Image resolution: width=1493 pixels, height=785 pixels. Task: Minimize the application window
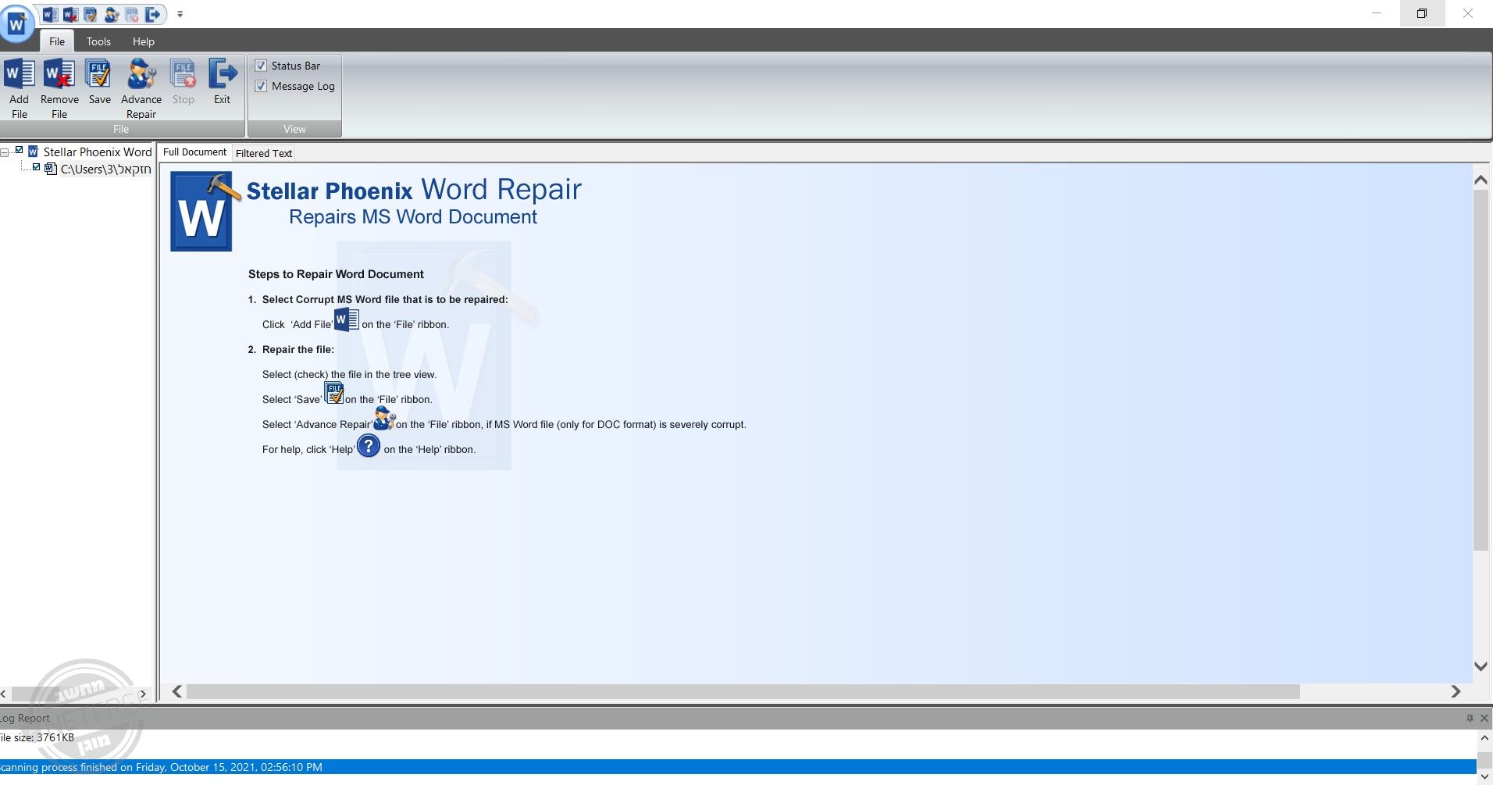point(1377,13)
